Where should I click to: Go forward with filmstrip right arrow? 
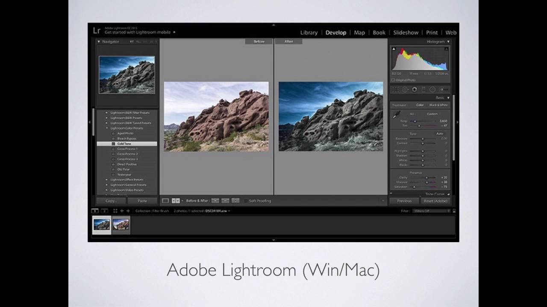coord(128,211)
